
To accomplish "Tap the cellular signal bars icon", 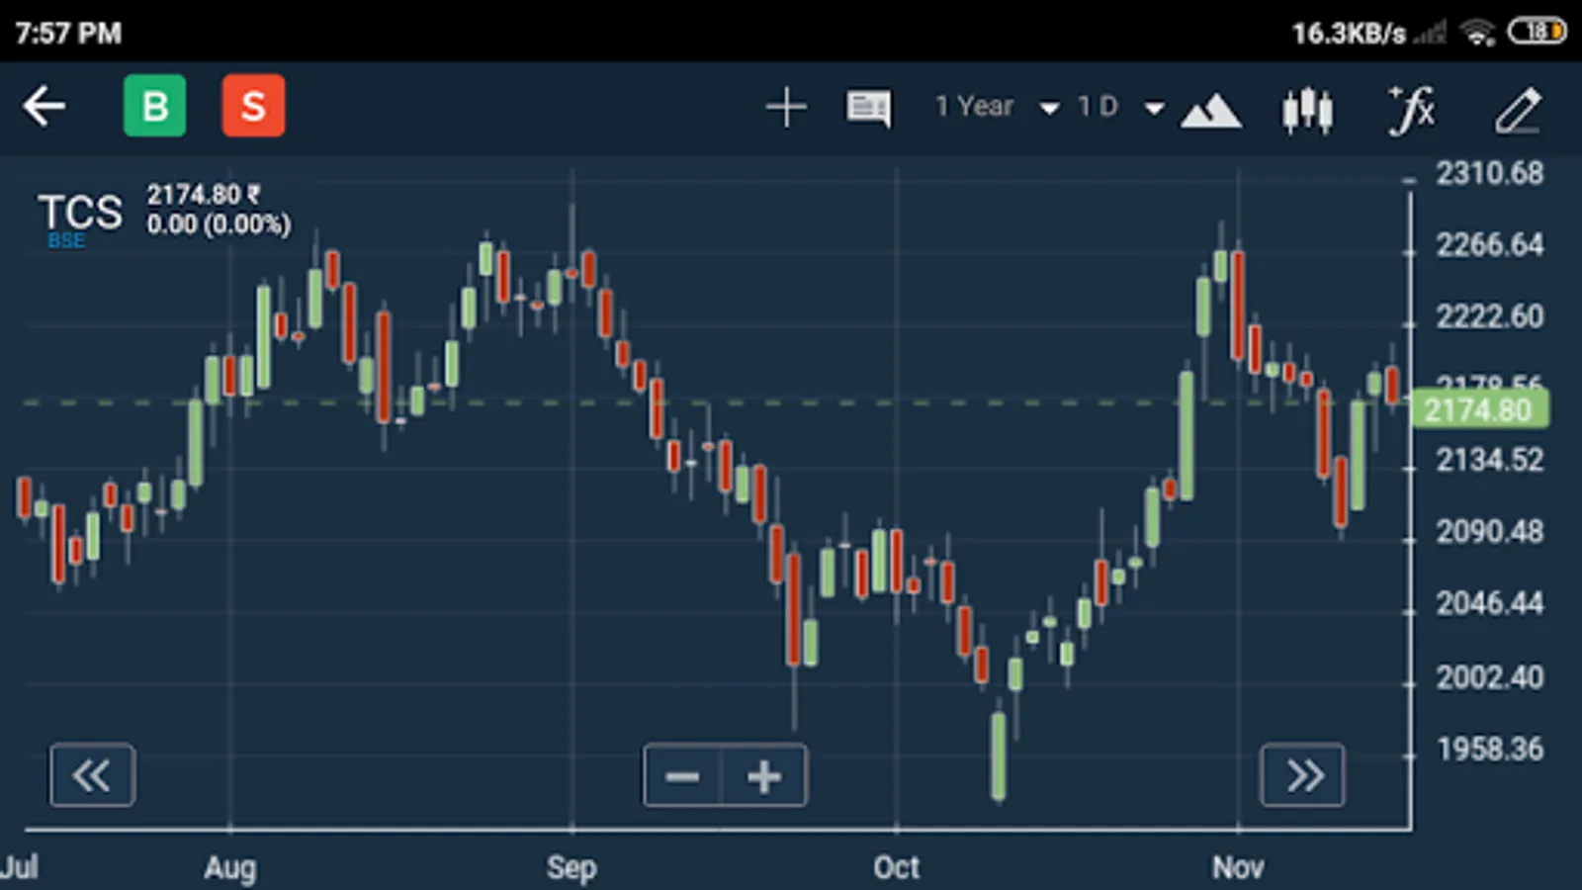I will (x=1430, y=34).
